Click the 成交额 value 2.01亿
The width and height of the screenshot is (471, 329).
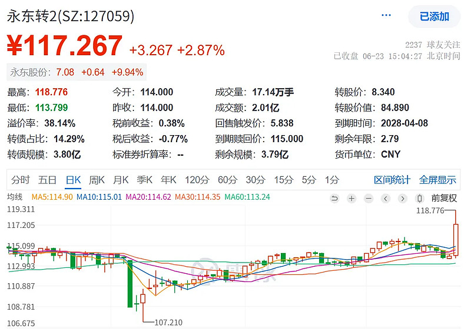point(266,108)
